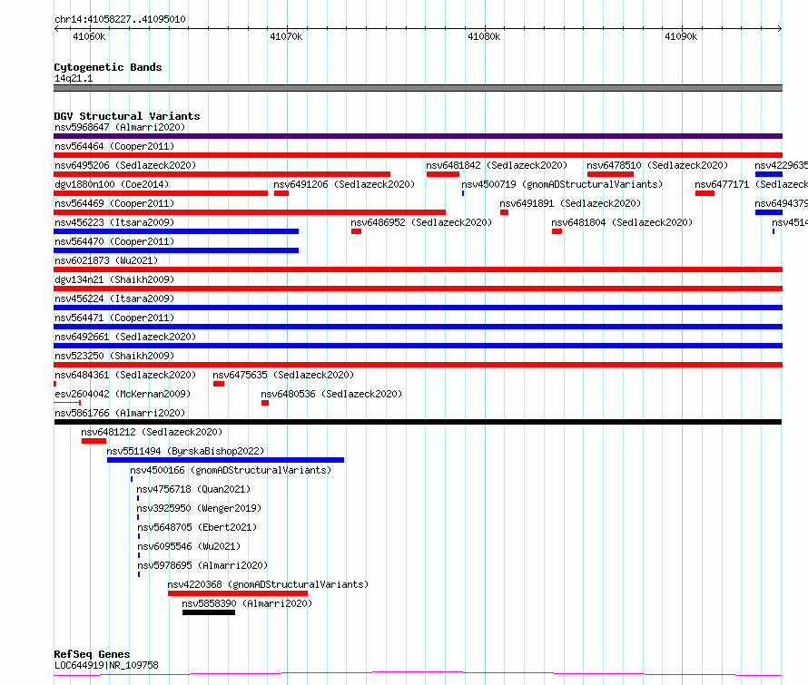Image resolution: width=808 pixels, height=685 pixels.
Task: Click the 14q21.1 cytogenetic band label
Action: pyautogui.click(x=74, y=79)
